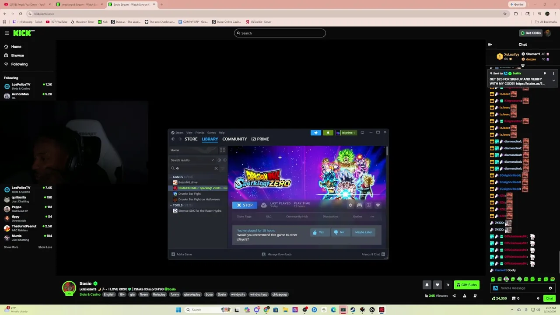Image resolution: width=560 pixels, height=315 pixels.
Task: Open Sixense SDK for the Razer Hydra
Action: [199, 211]
